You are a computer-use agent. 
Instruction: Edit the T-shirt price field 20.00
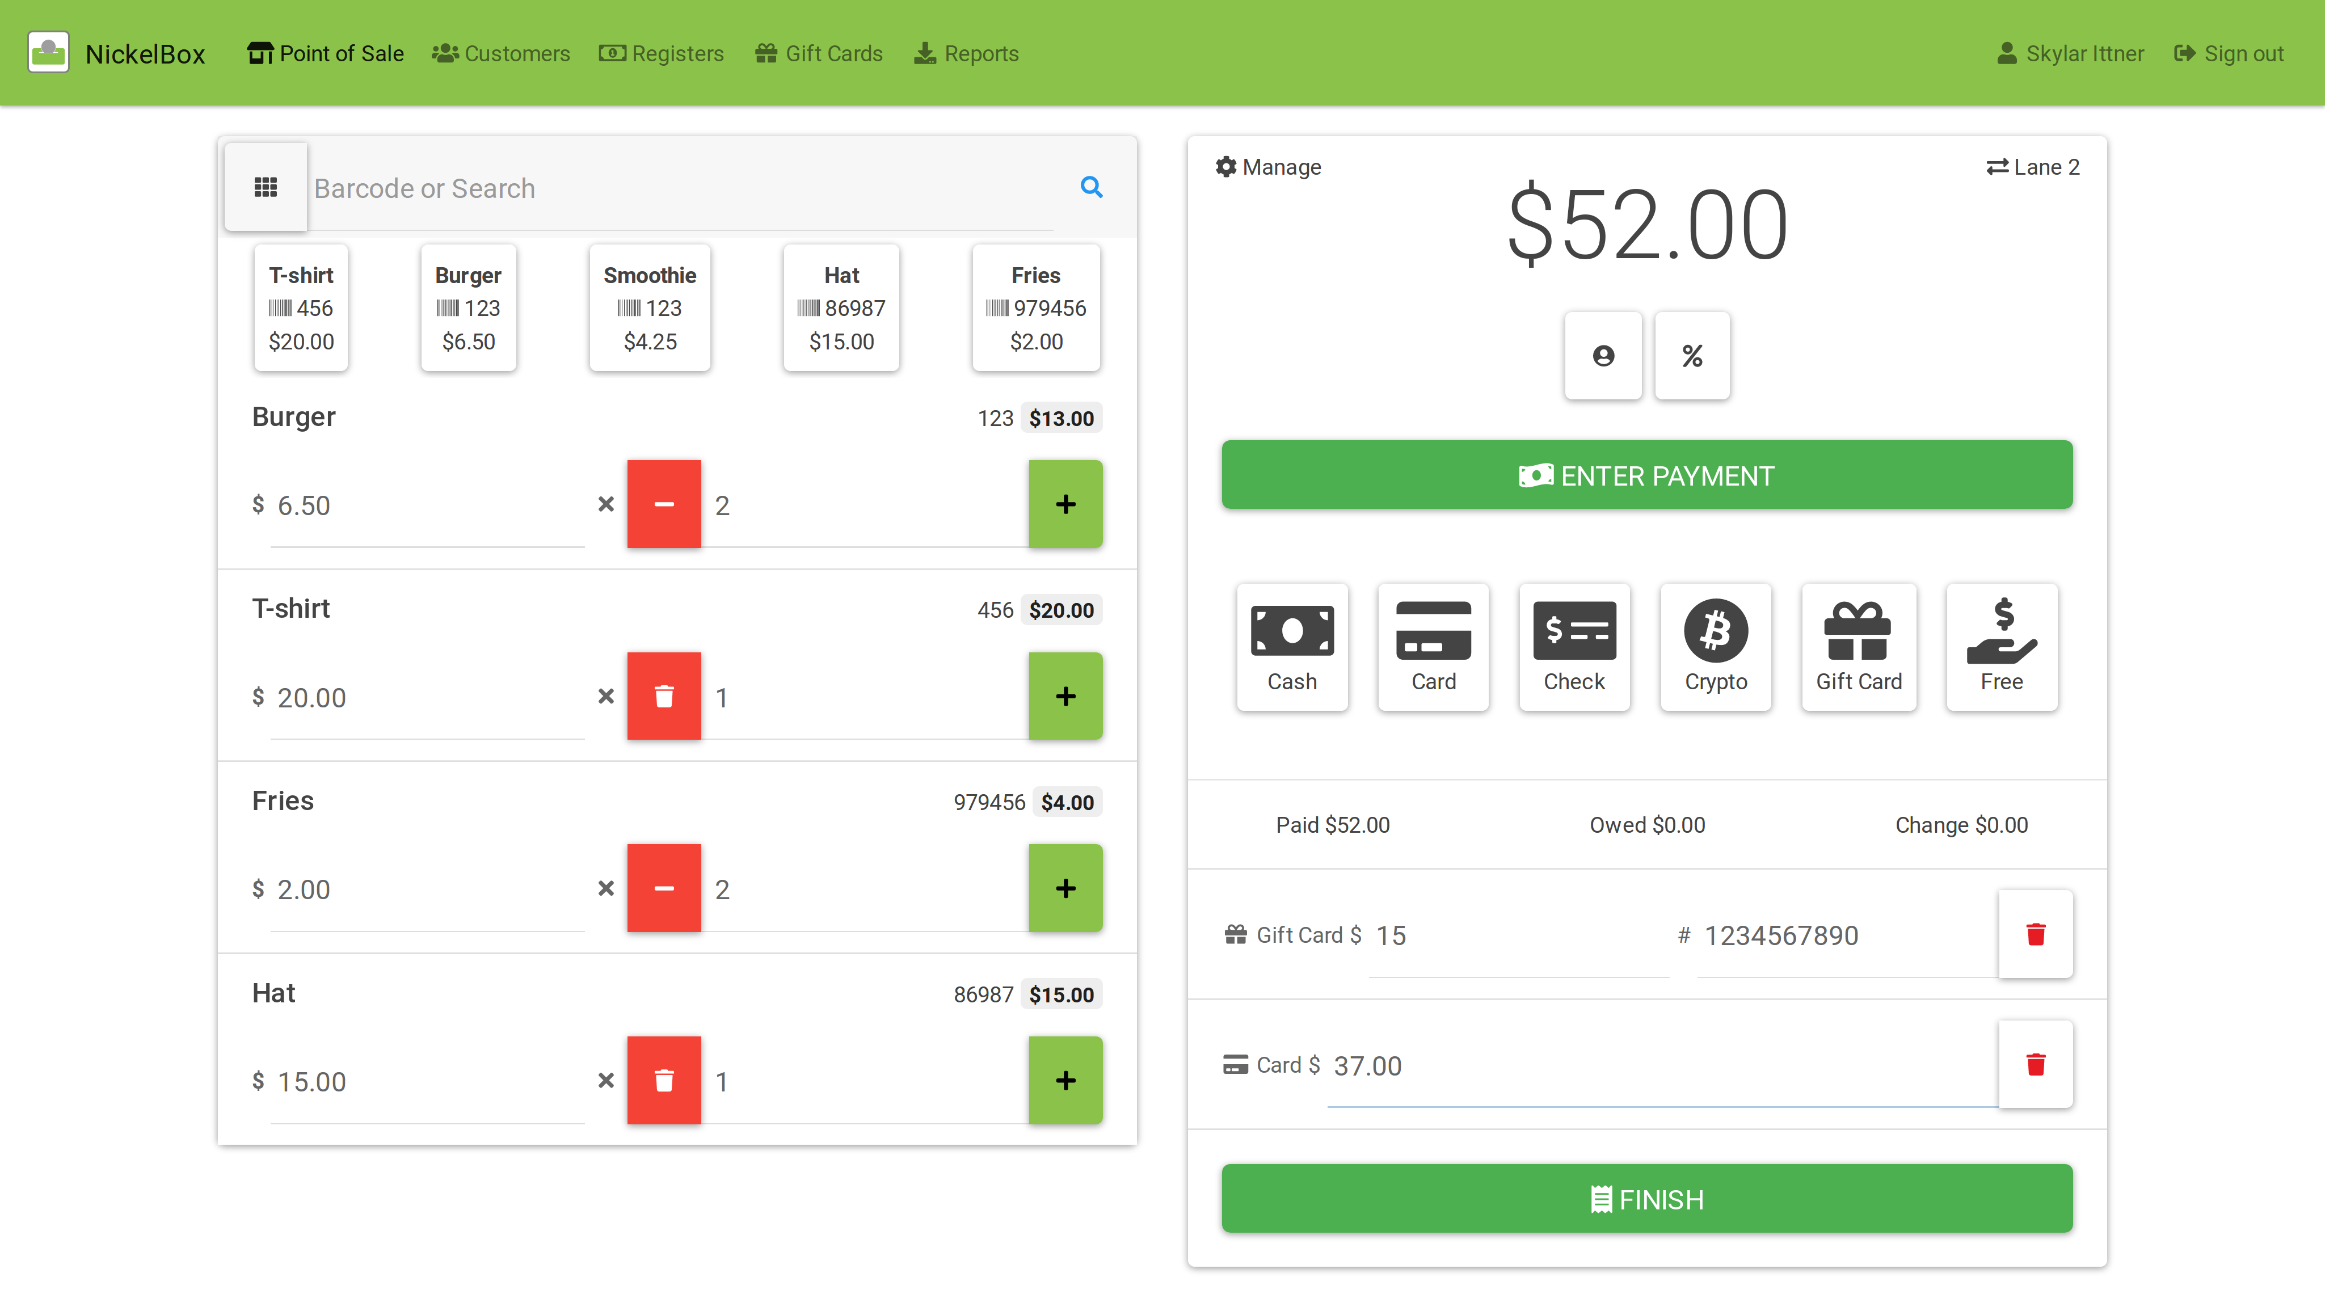click(x=427, y=698)
